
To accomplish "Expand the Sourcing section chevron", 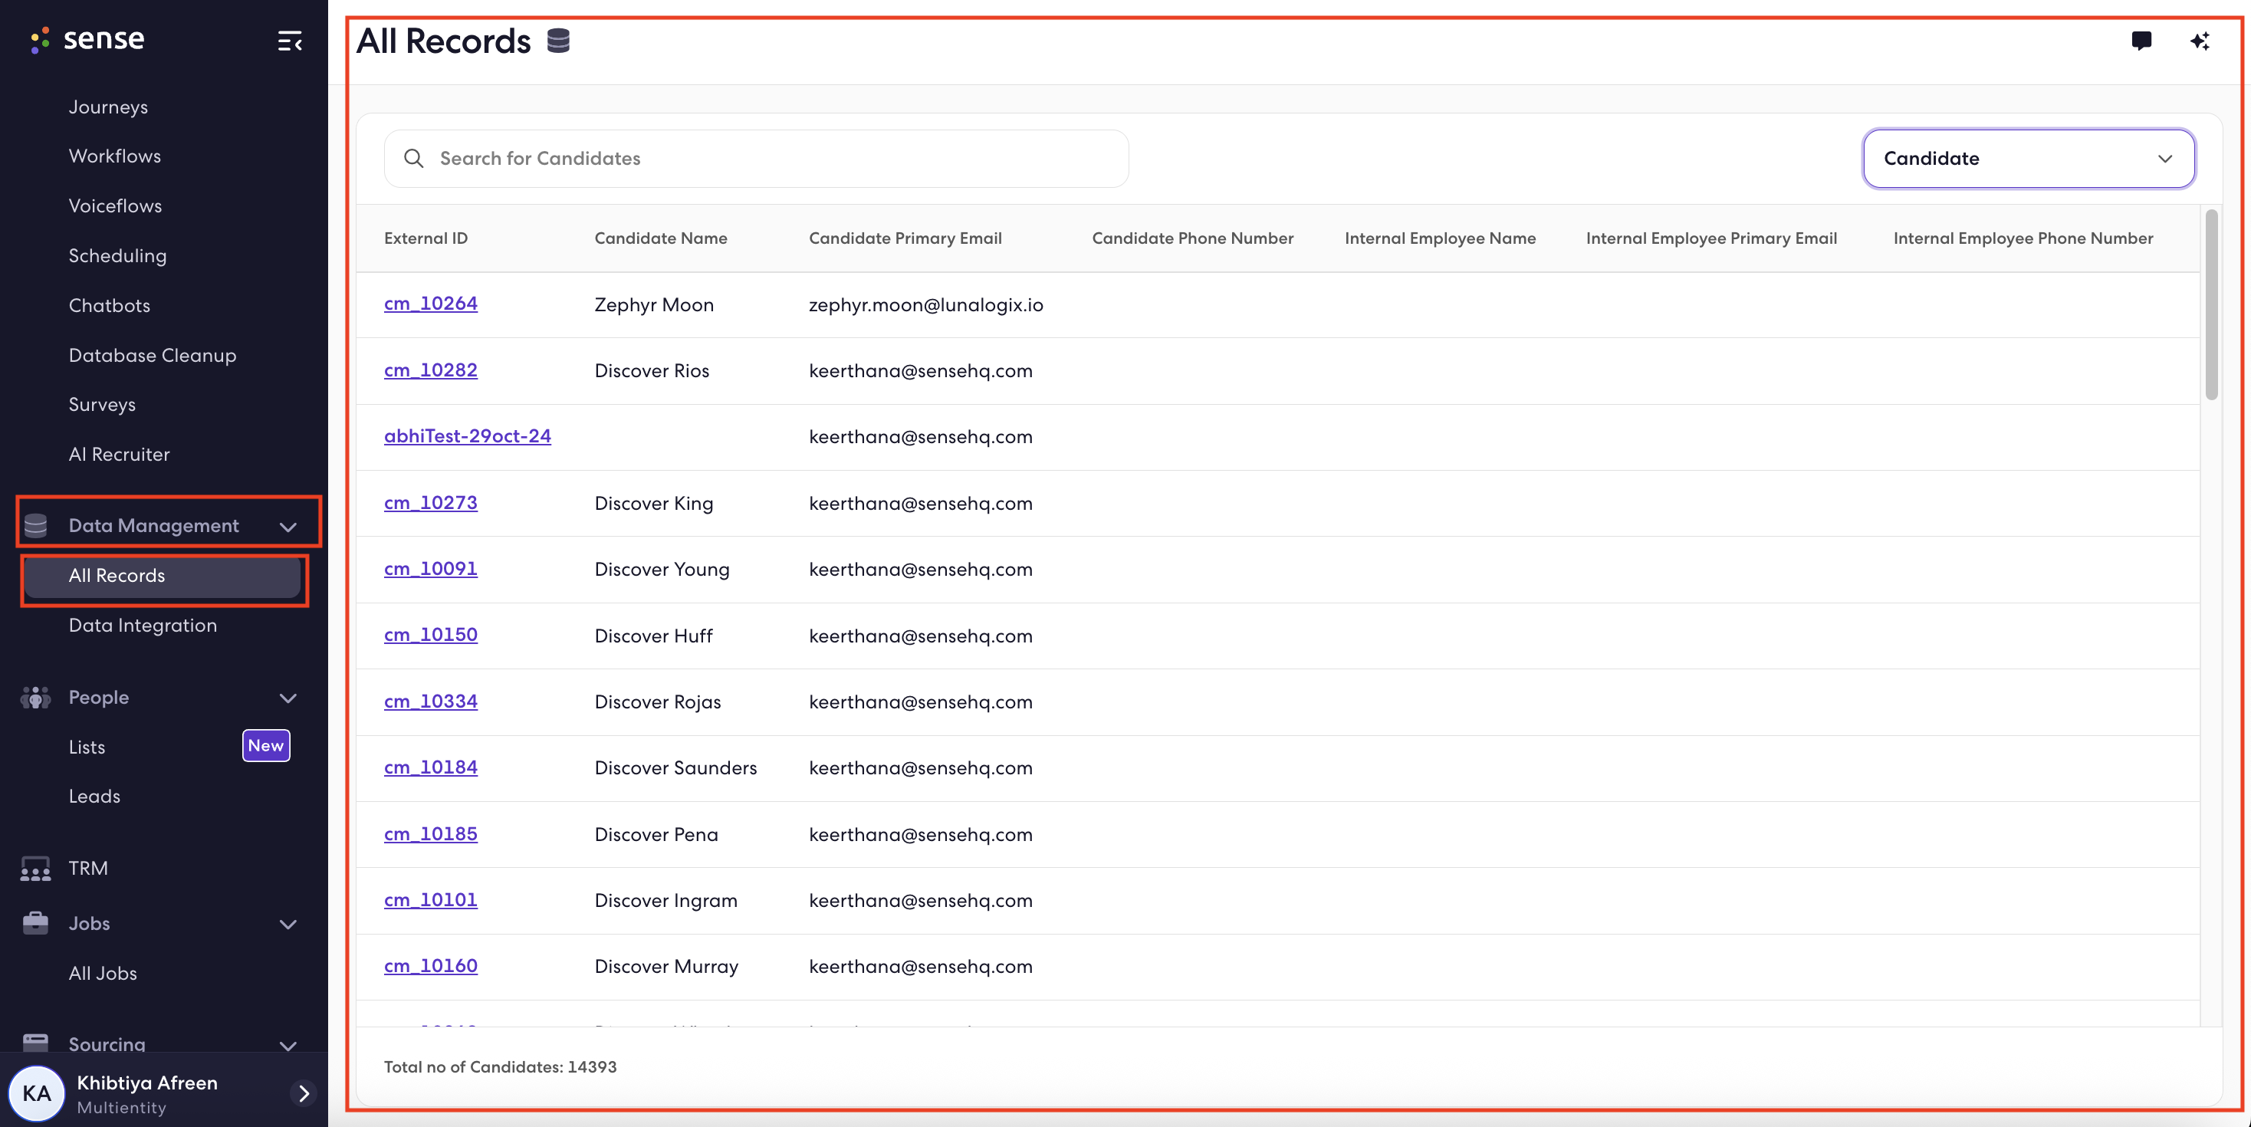I will point(288,1045).
